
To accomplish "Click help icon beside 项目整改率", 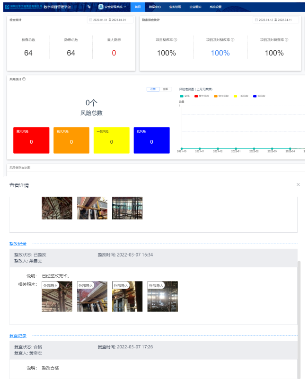I will coord(176,40).
